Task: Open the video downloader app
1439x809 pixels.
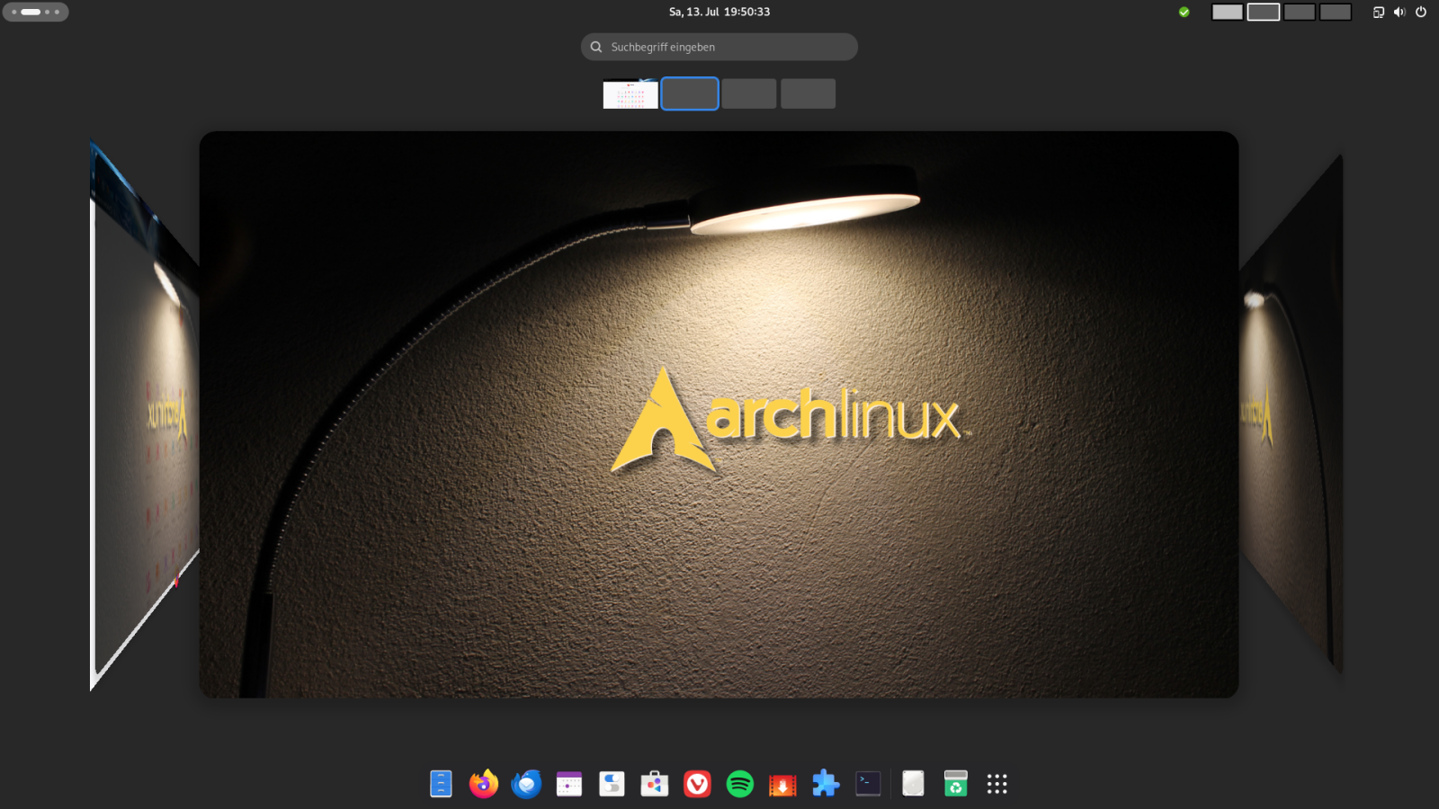Action: pyautogui.click(x=782, y=784)
